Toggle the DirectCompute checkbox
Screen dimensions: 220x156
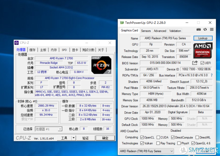pyautogui.click(x=173, y=137)
